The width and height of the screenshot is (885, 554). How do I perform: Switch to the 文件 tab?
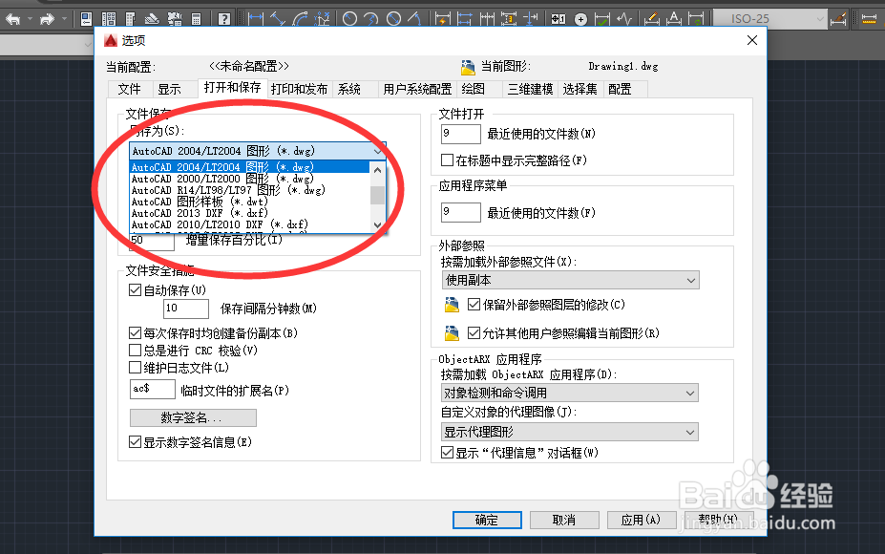130,89
